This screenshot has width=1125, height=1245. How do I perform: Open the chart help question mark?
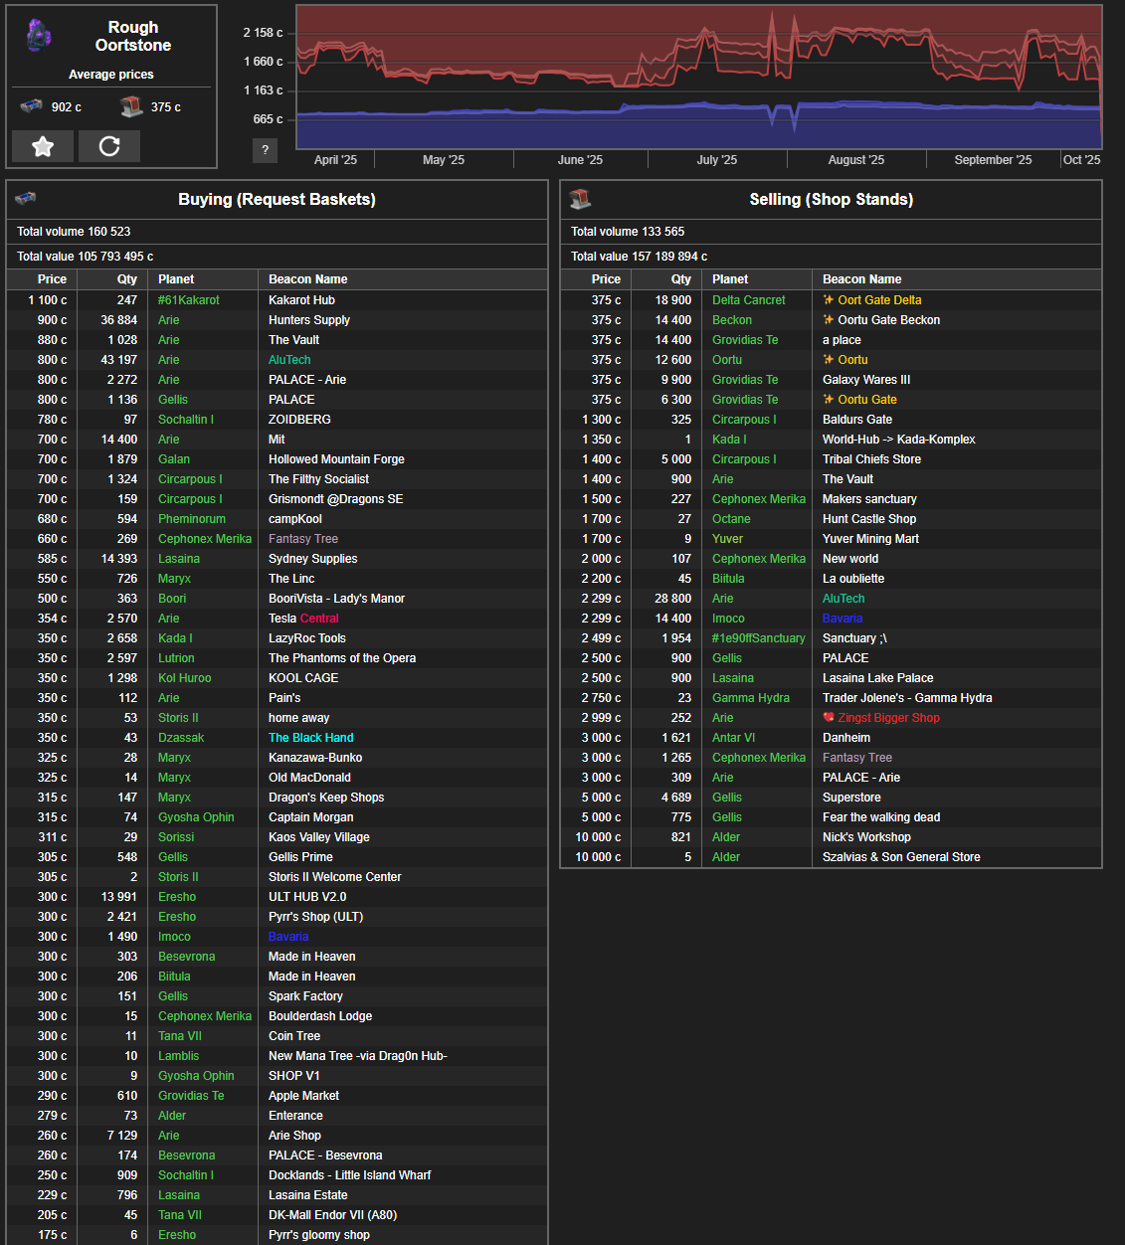click(x=265, y=150)
